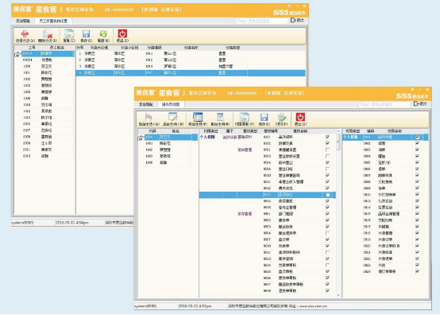
Task: Click the 退出 logout button at front window top right
Action: point(421,103)
